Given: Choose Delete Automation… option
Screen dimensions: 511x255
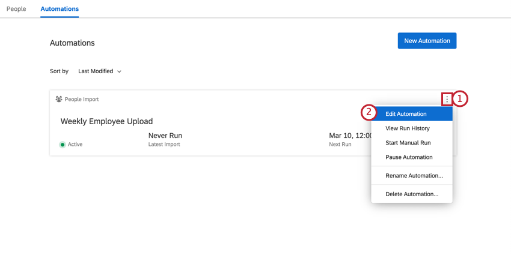Looking at the screenshot, I should coord(412,194).
